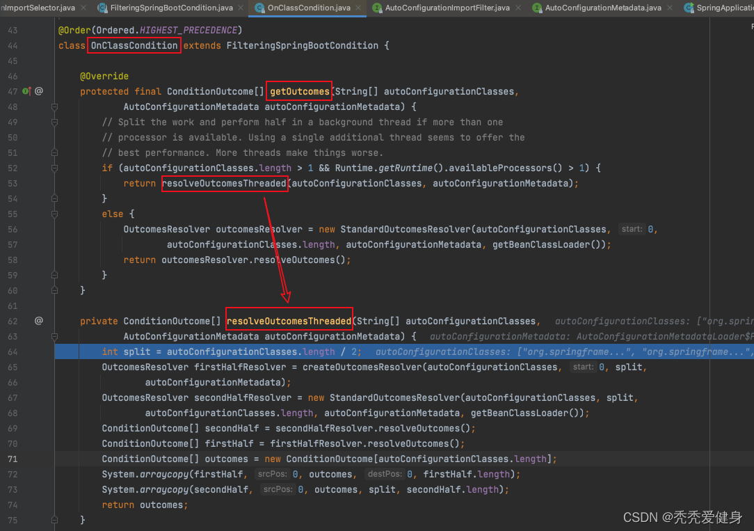Image resolution: width=754 pixels, height=531 pixels.
Task: Click the @ annotation gutter icon on line 62
Action: pos(39,321)
